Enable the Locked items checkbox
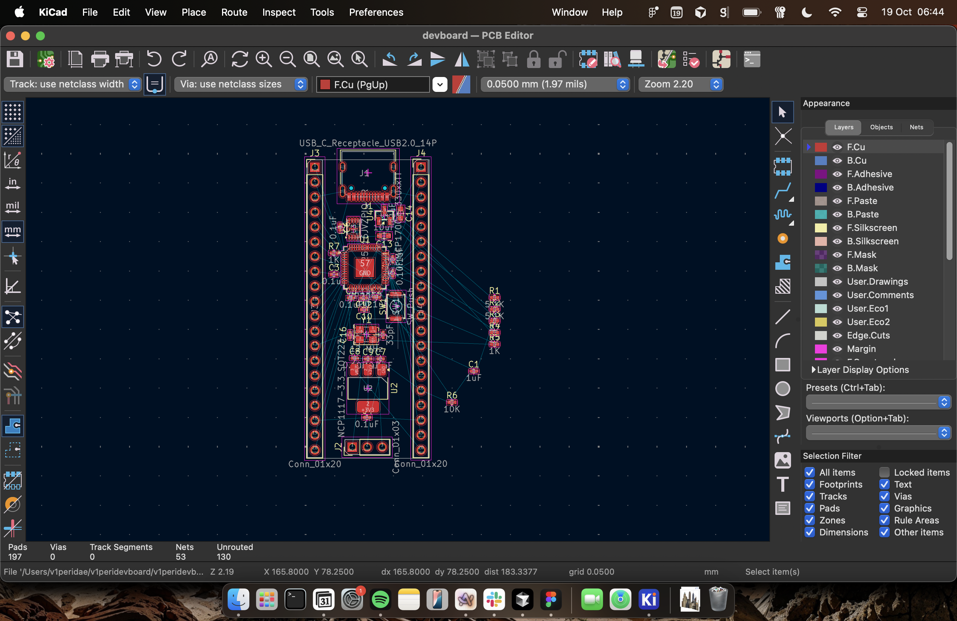The image size is (957, 621). (x=884, y=472)
